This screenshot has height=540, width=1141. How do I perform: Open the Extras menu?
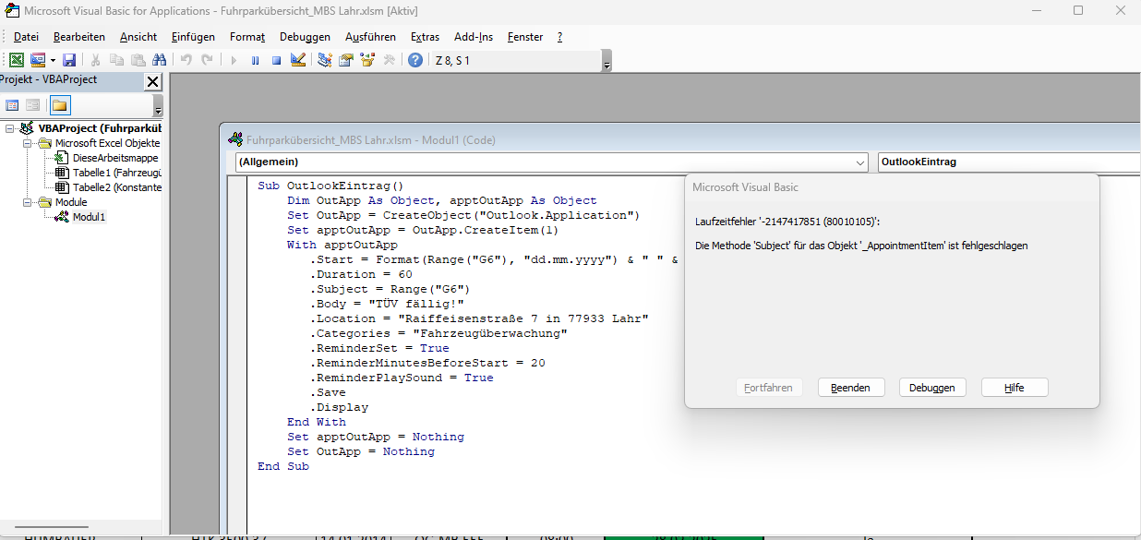coord(426,37)
